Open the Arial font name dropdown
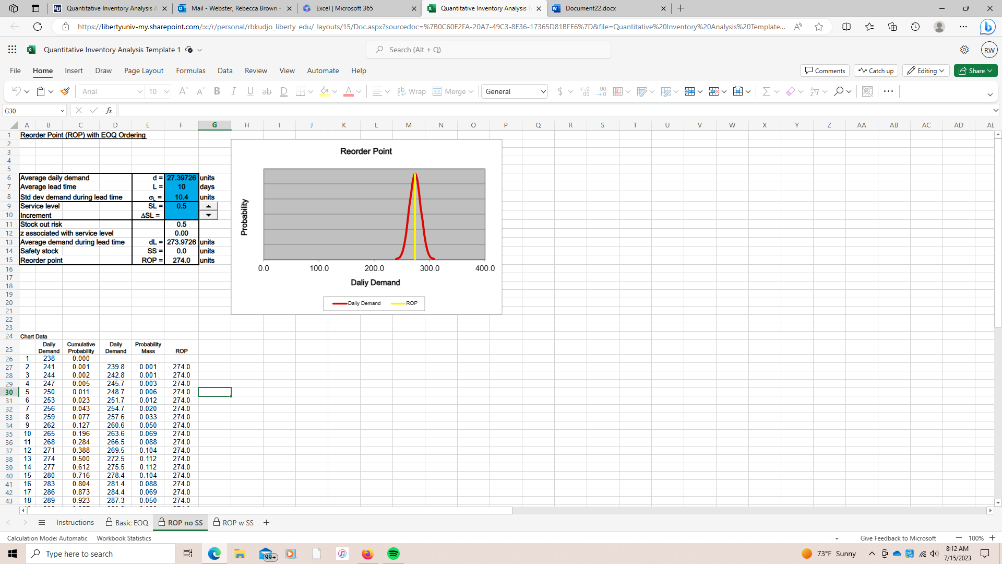This screenshot has width=1002, height=564. tap(139, 91)
